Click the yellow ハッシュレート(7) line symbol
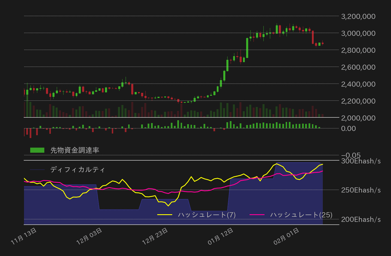 [165, 215]
